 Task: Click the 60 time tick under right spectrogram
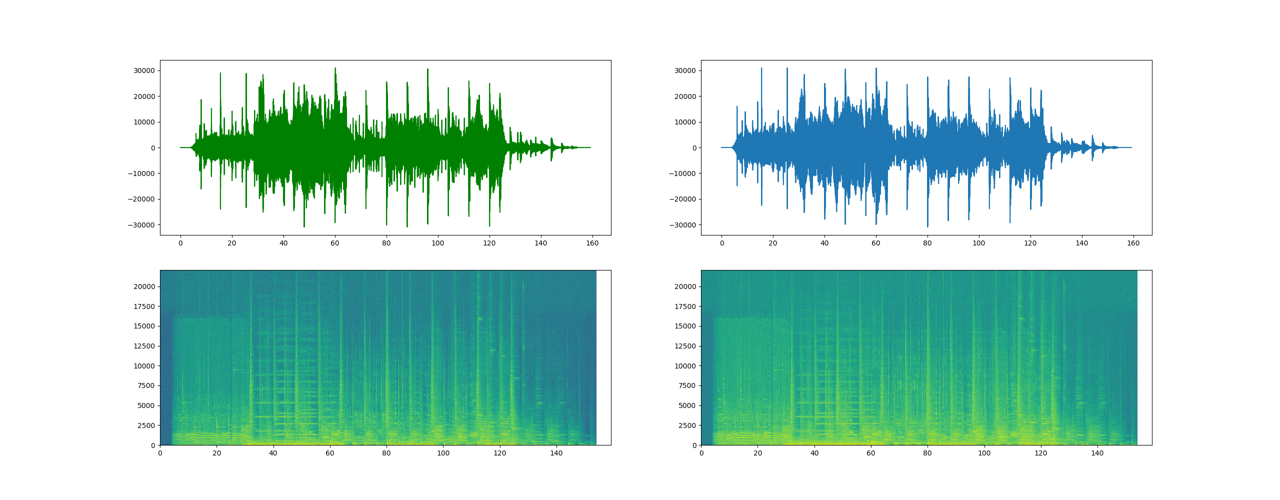pyautogui.click(x=871, y=453)
